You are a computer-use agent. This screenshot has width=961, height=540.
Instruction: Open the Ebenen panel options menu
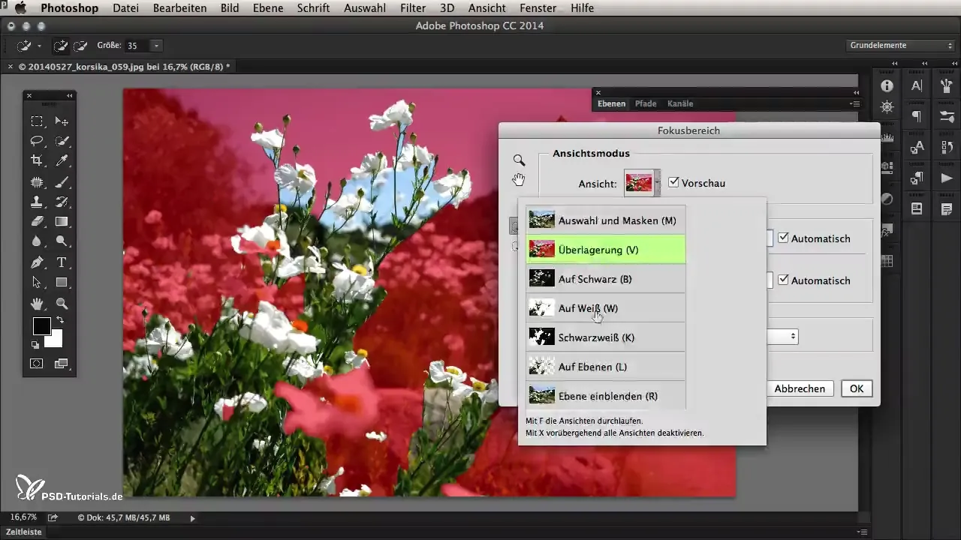pos(854,103)
